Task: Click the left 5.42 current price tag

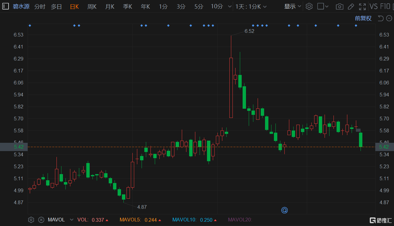Action: (14, 147)
